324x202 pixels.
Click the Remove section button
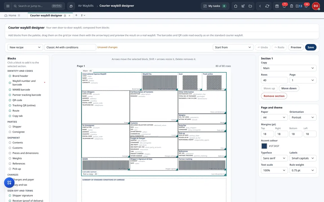[x=274, y=96]
